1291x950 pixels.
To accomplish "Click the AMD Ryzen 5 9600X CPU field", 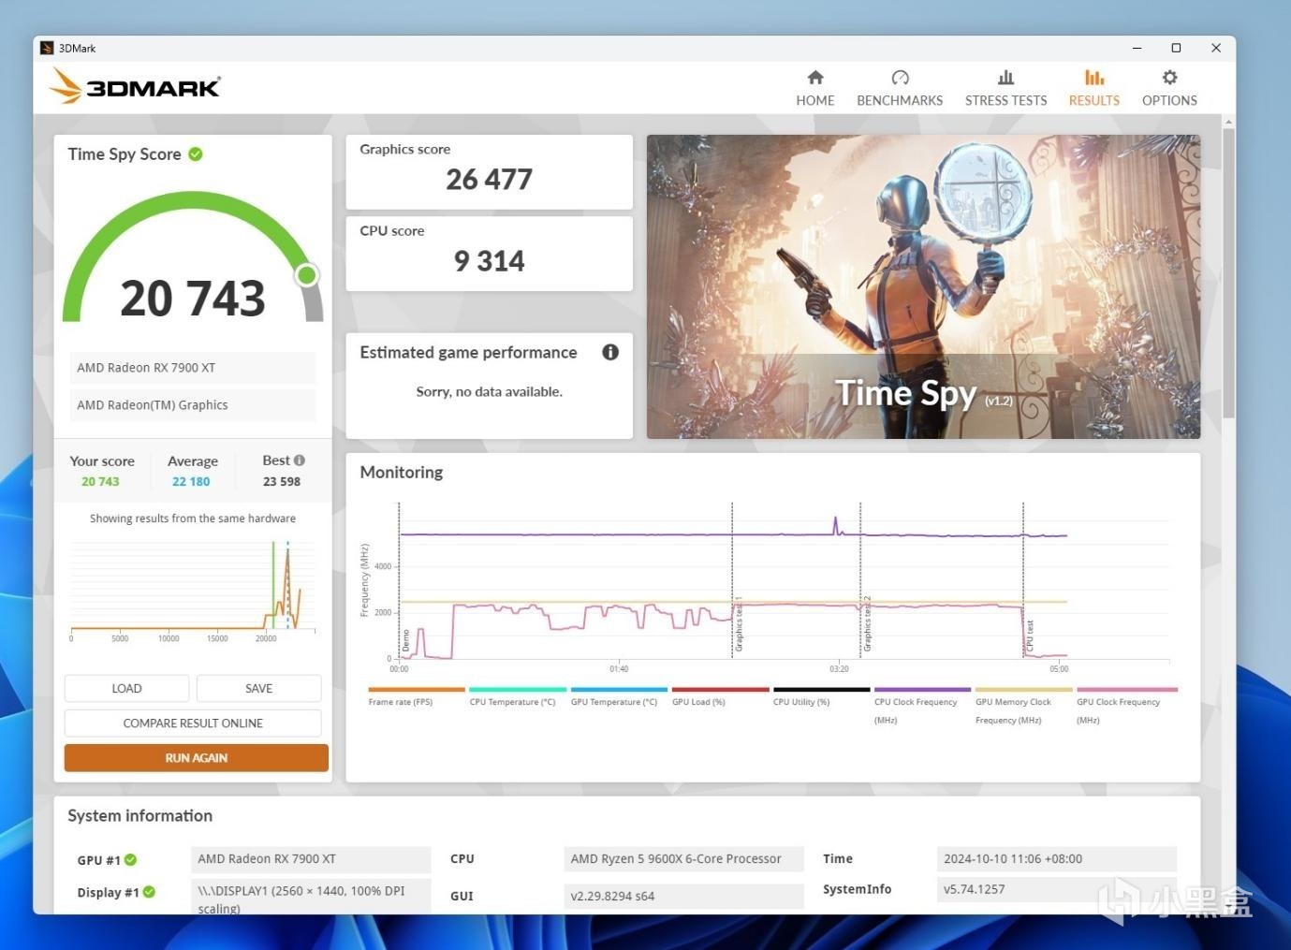I will click(683, 859).
